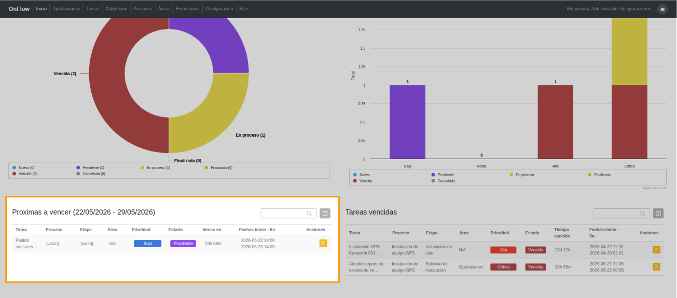Go to OnFlow home via logo
Image resolution: width=677 pixels, height=298 pixels.
[x=19, y=9]
